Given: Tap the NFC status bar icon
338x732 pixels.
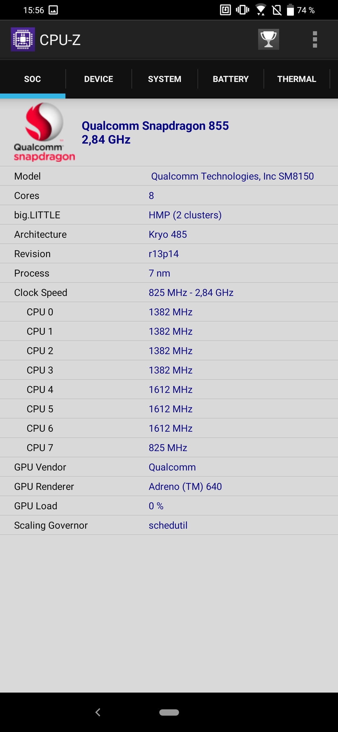Looking at the screenshot, I should pyautogui.click(x=225, y=10).
